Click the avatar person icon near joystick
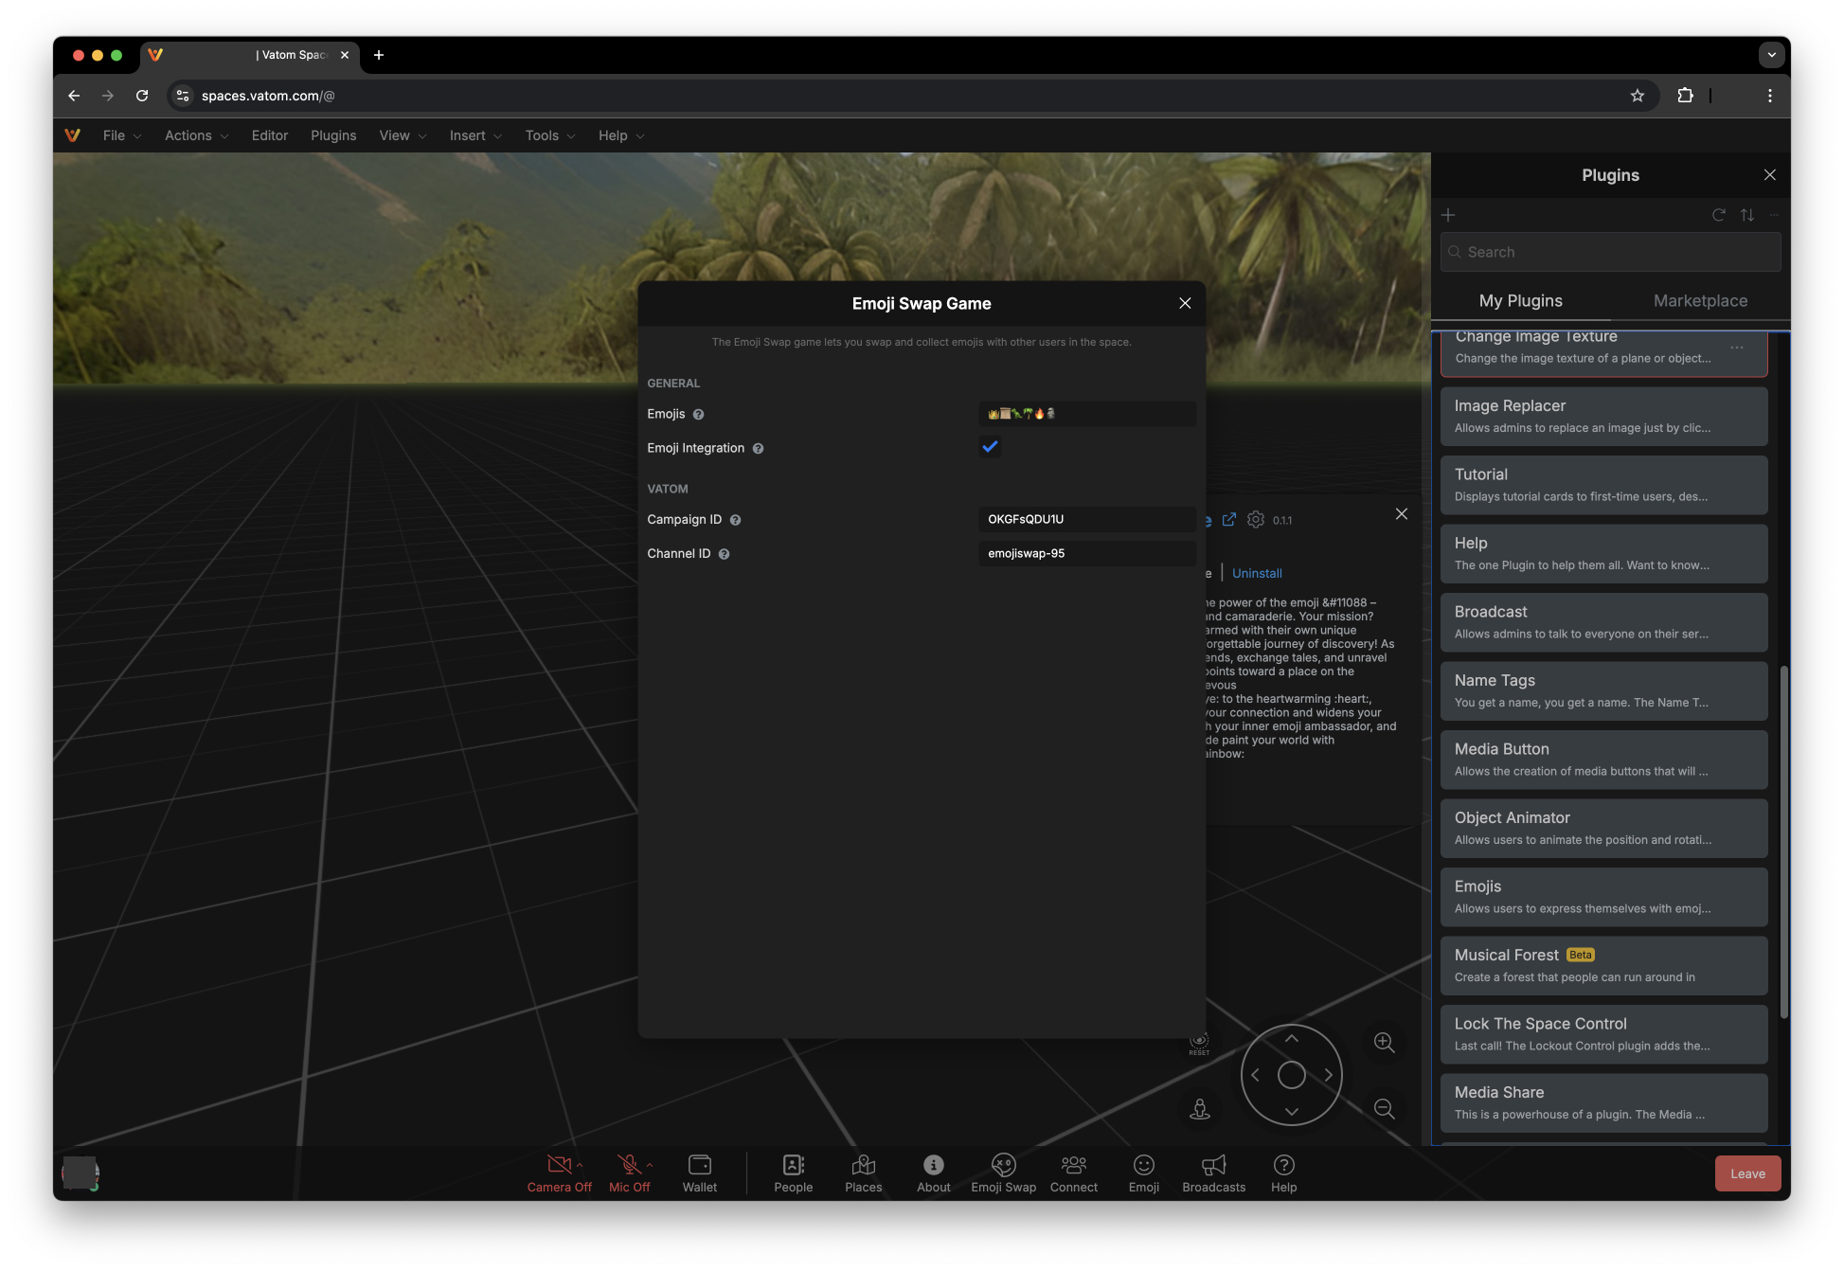The width and height of the screenshot is (1844, 1271). tap(1200, 1109)
